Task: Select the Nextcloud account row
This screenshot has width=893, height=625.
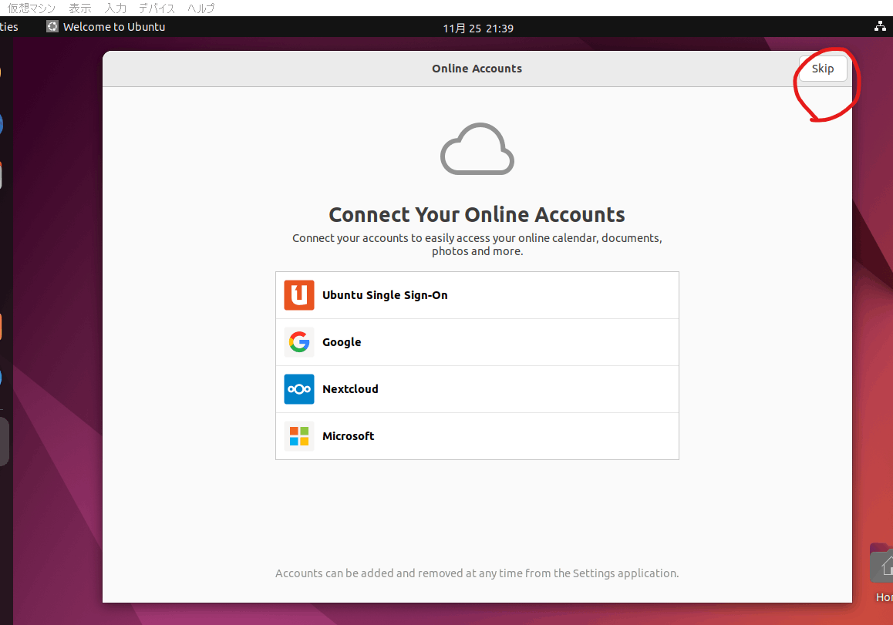Action: 477,388
